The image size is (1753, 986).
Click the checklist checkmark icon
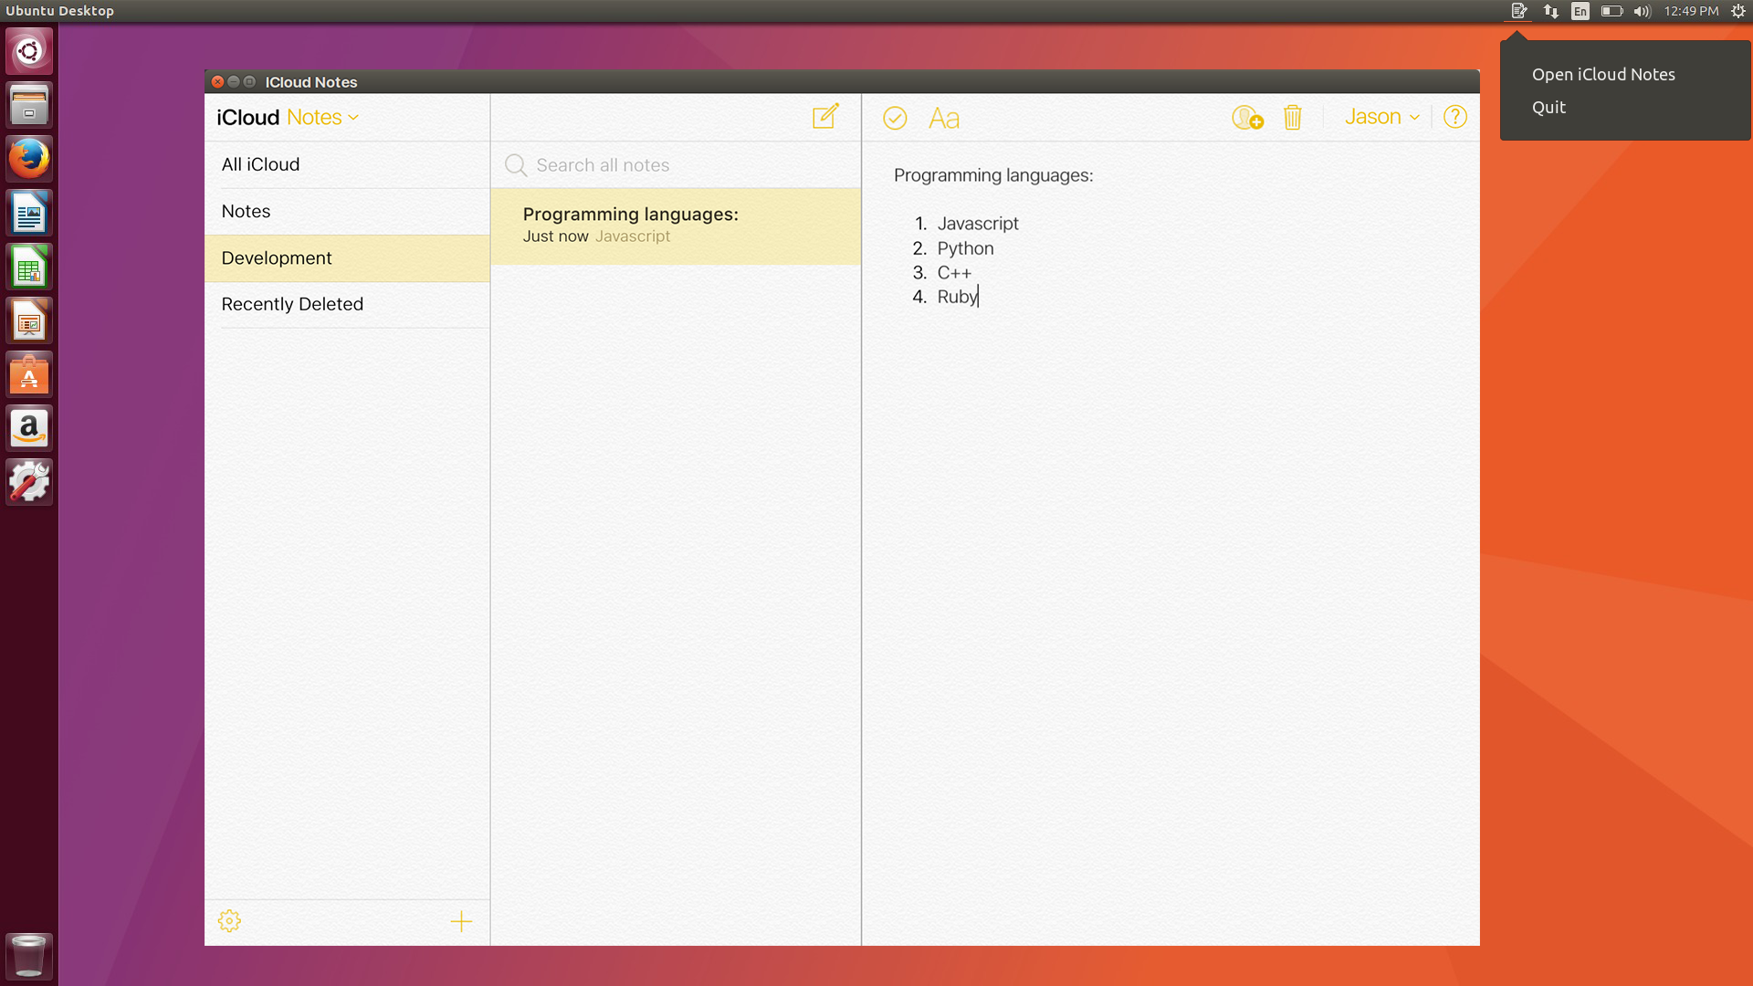coord(895,118)
